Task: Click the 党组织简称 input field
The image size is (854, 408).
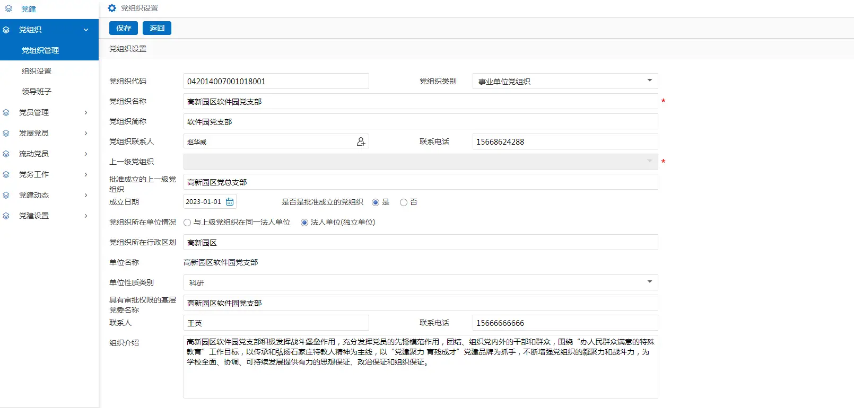Action: [x=420, y=121]
